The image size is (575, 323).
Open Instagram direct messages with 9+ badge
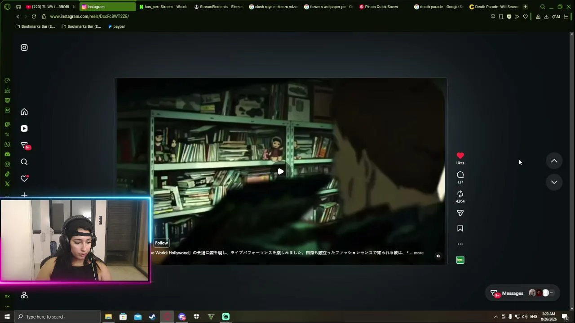pyautogui.click(x=25, y=145)
